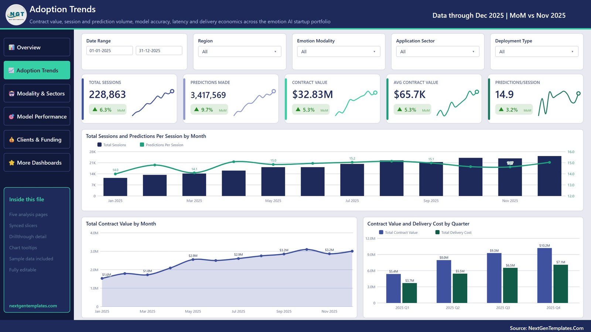Click the $2.9M May 2025 data point
The width and height of the screenshot is (591, 332).
pyautogui.click(x=193, y=260)
